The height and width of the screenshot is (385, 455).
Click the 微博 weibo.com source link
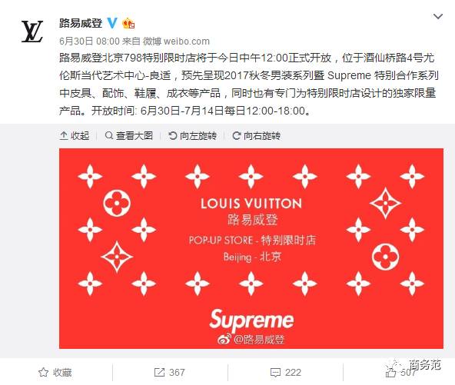[176, 41]
